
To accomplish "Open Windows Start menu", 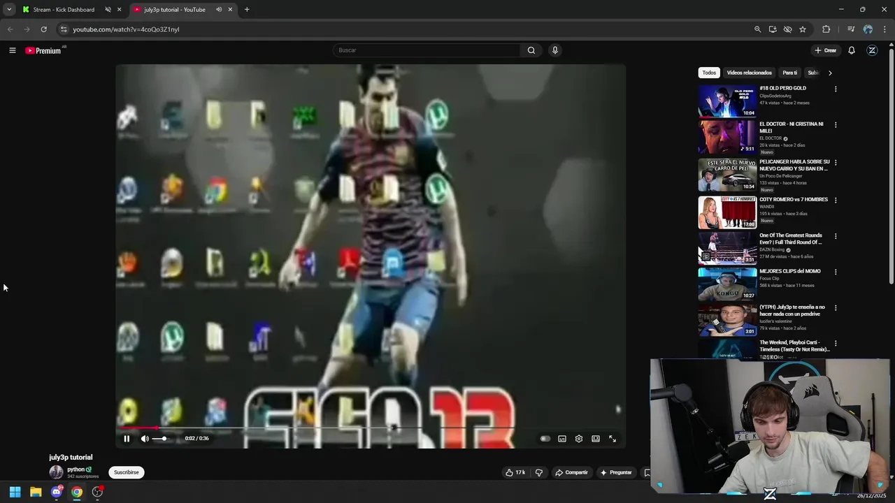I will tap(15, 492).
